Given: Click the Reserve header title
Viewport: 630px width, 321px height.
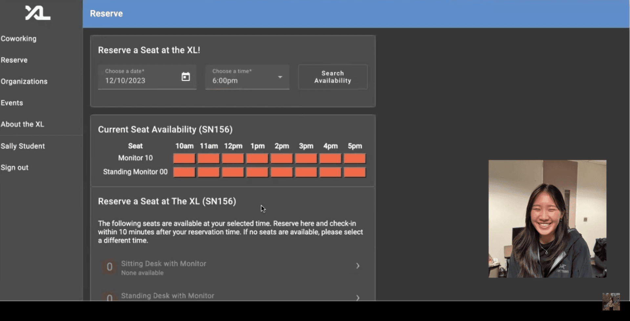Looking at the screenshot, I should point(106,13).
